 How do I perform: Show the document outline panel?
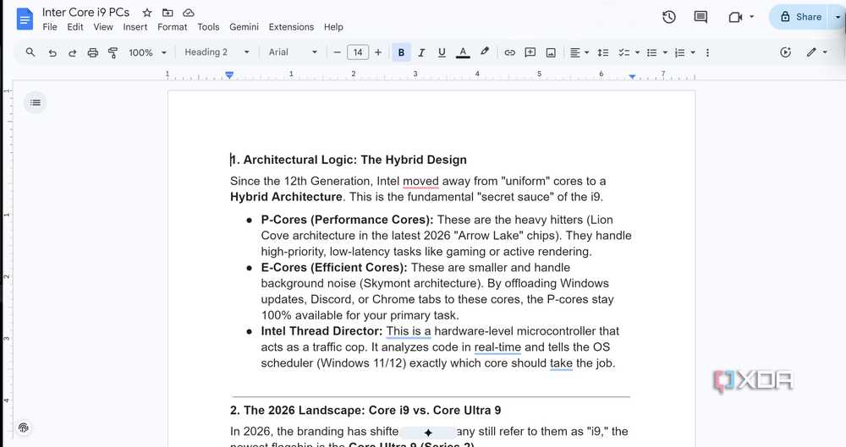pos(35,102)
